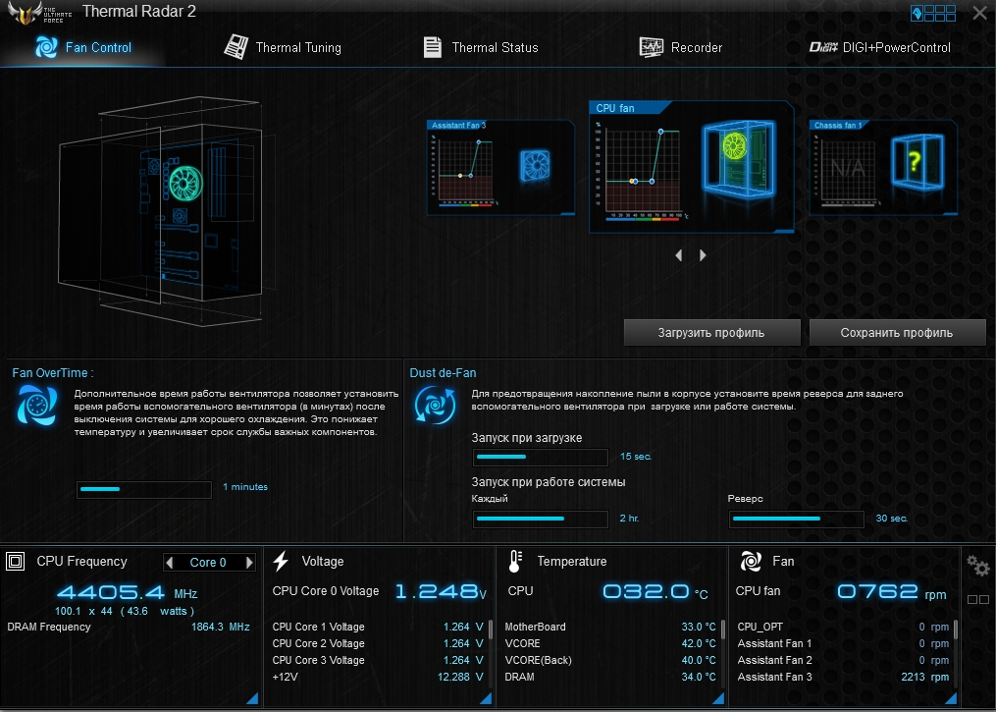
Task: Expand the CPU Frequency panel corner triangle
Action: (253, 698)
